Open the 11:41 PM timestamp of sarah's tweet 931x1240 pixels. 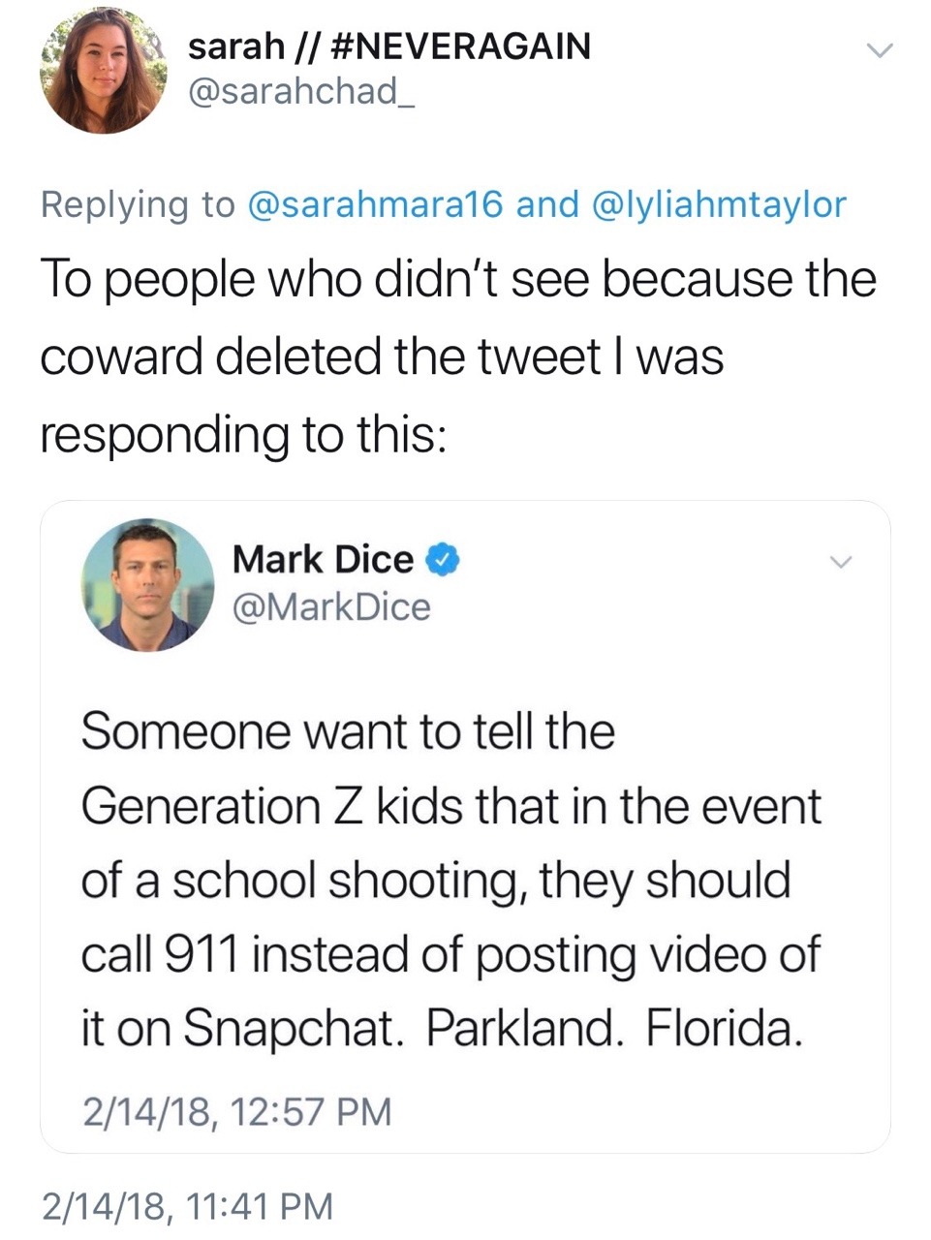187,1206
